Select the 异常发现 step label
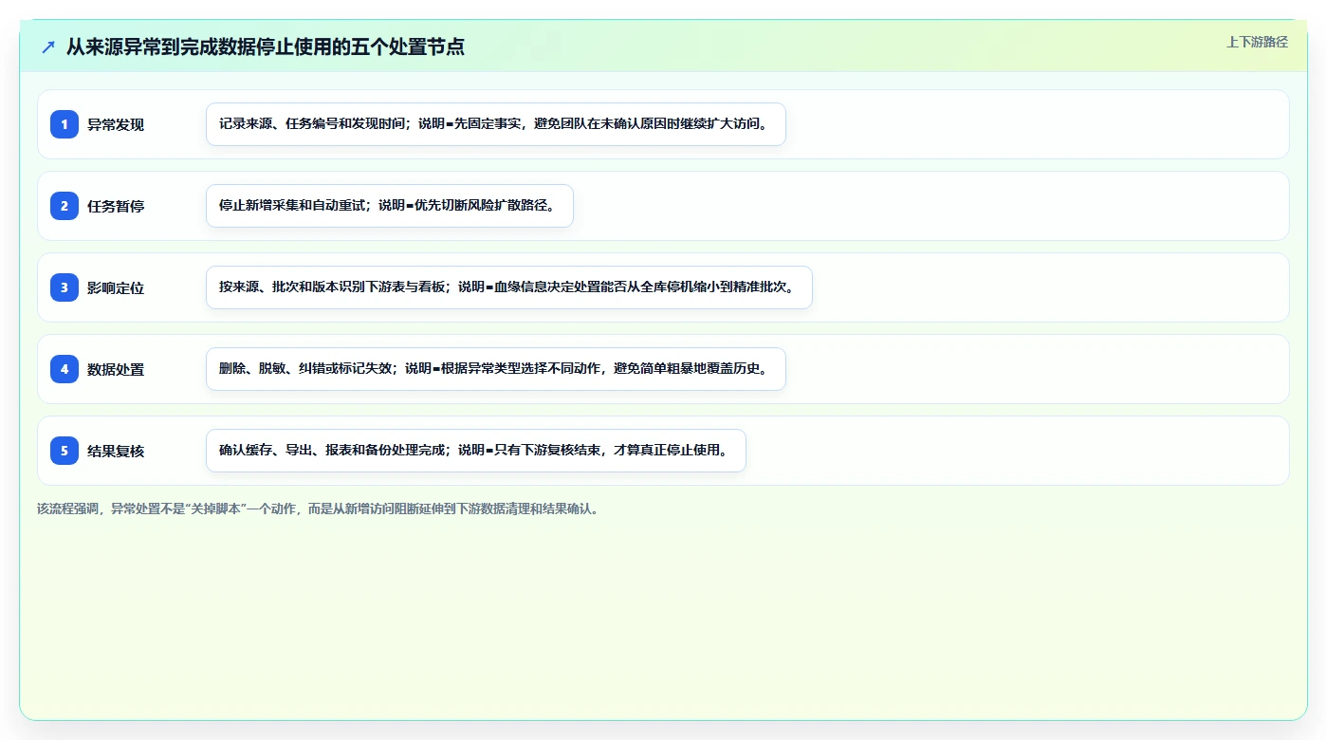 116,124
